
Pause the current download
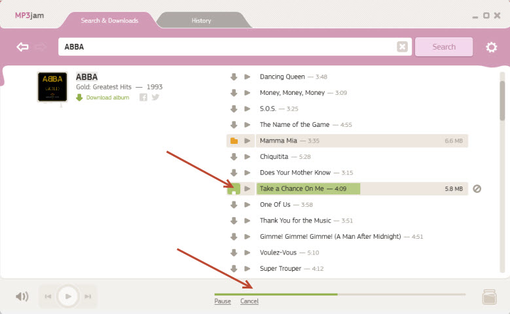coord(223,302)
